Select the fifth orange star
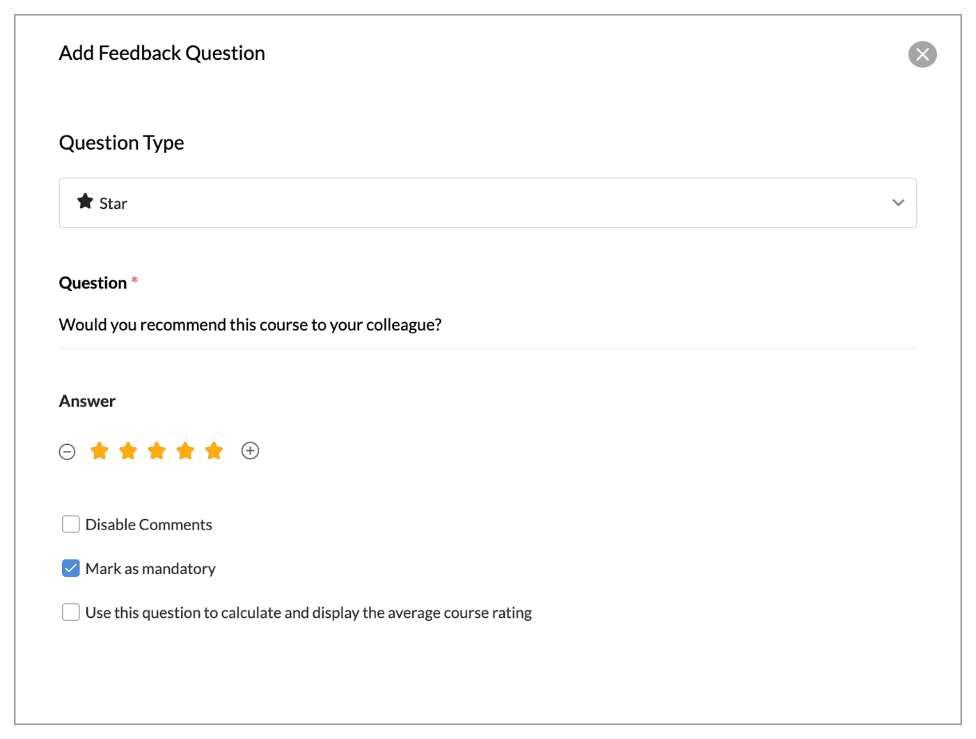The height and width of the screenshot is (739, 976). 214,451
